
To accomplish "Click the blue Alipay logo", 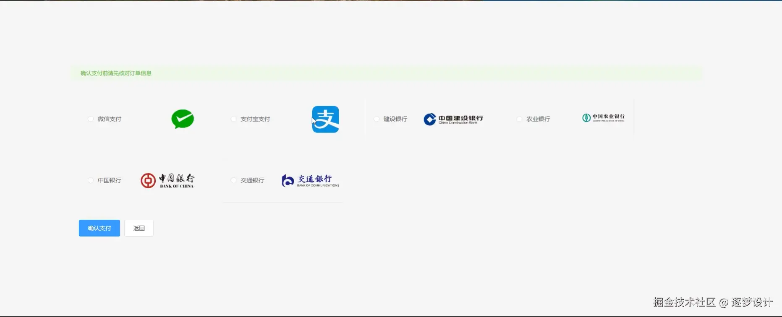I will coord(325,119).
